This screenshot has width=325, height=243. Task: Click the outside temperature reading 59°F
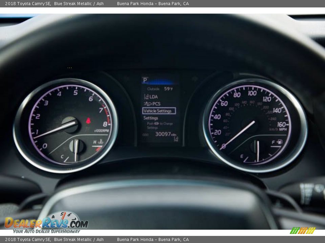pyautogui.click(x=168, y=89)
